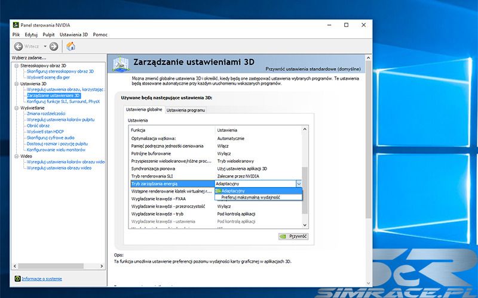This screenshot has height=298, width=478.
Task: Click the Home icon in toolbar
Action: click(71, 46)
